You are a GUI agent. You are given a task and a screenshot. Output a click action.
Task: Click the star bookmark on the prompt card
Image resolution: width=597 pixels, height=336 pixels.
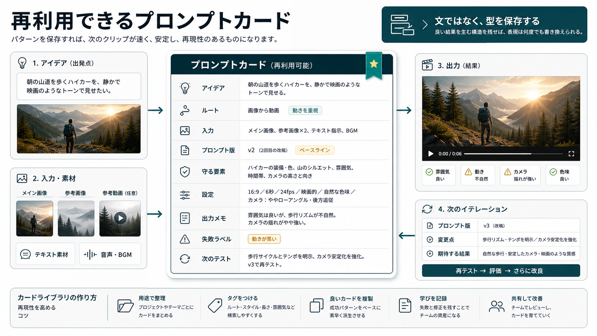tap(374, 65)
